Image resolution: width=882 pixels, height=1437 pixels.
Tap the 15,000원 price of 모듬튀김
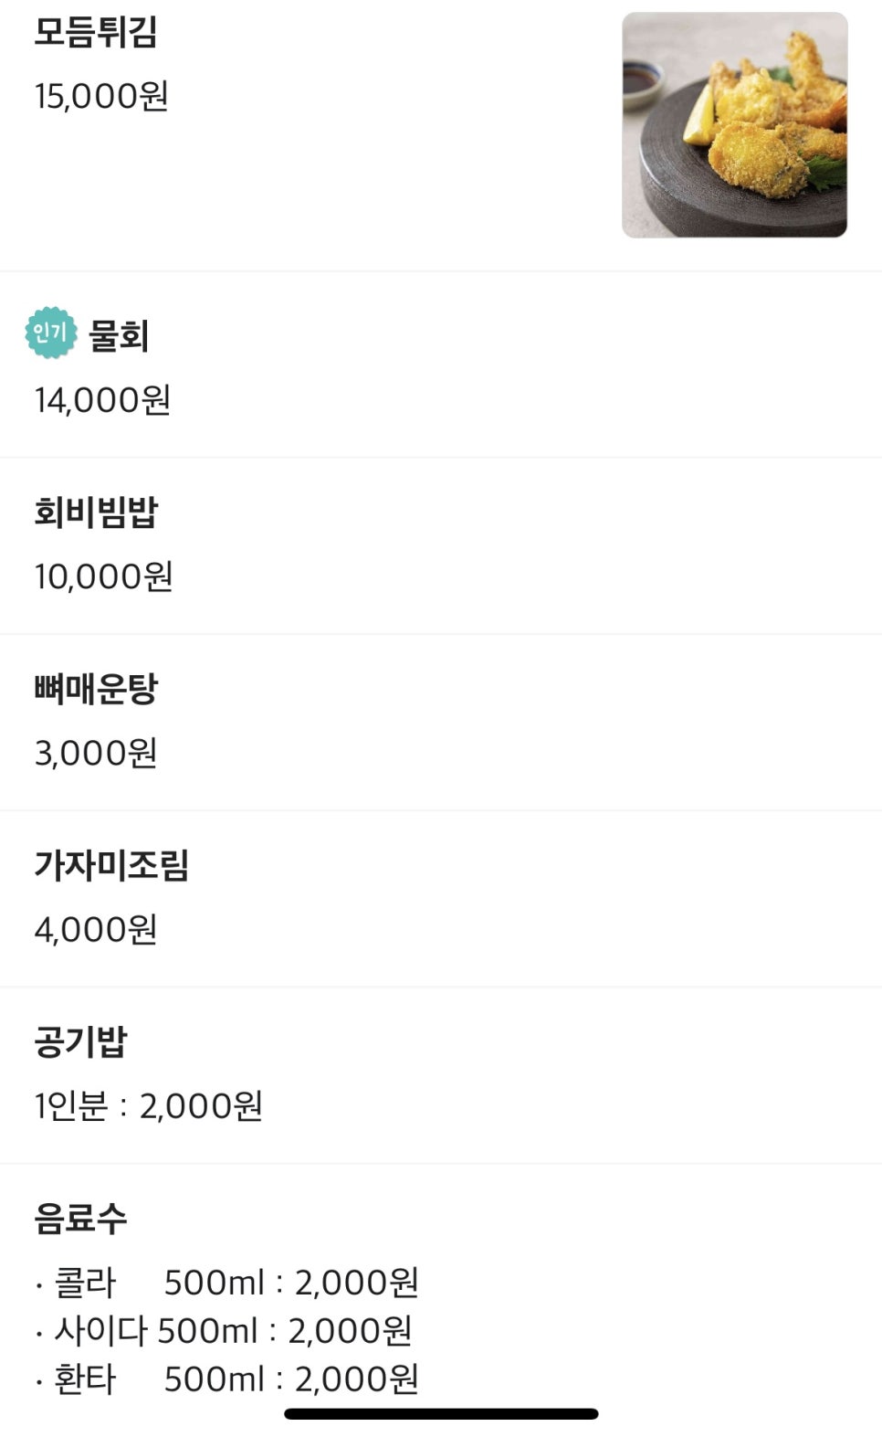tap(101, 96)
